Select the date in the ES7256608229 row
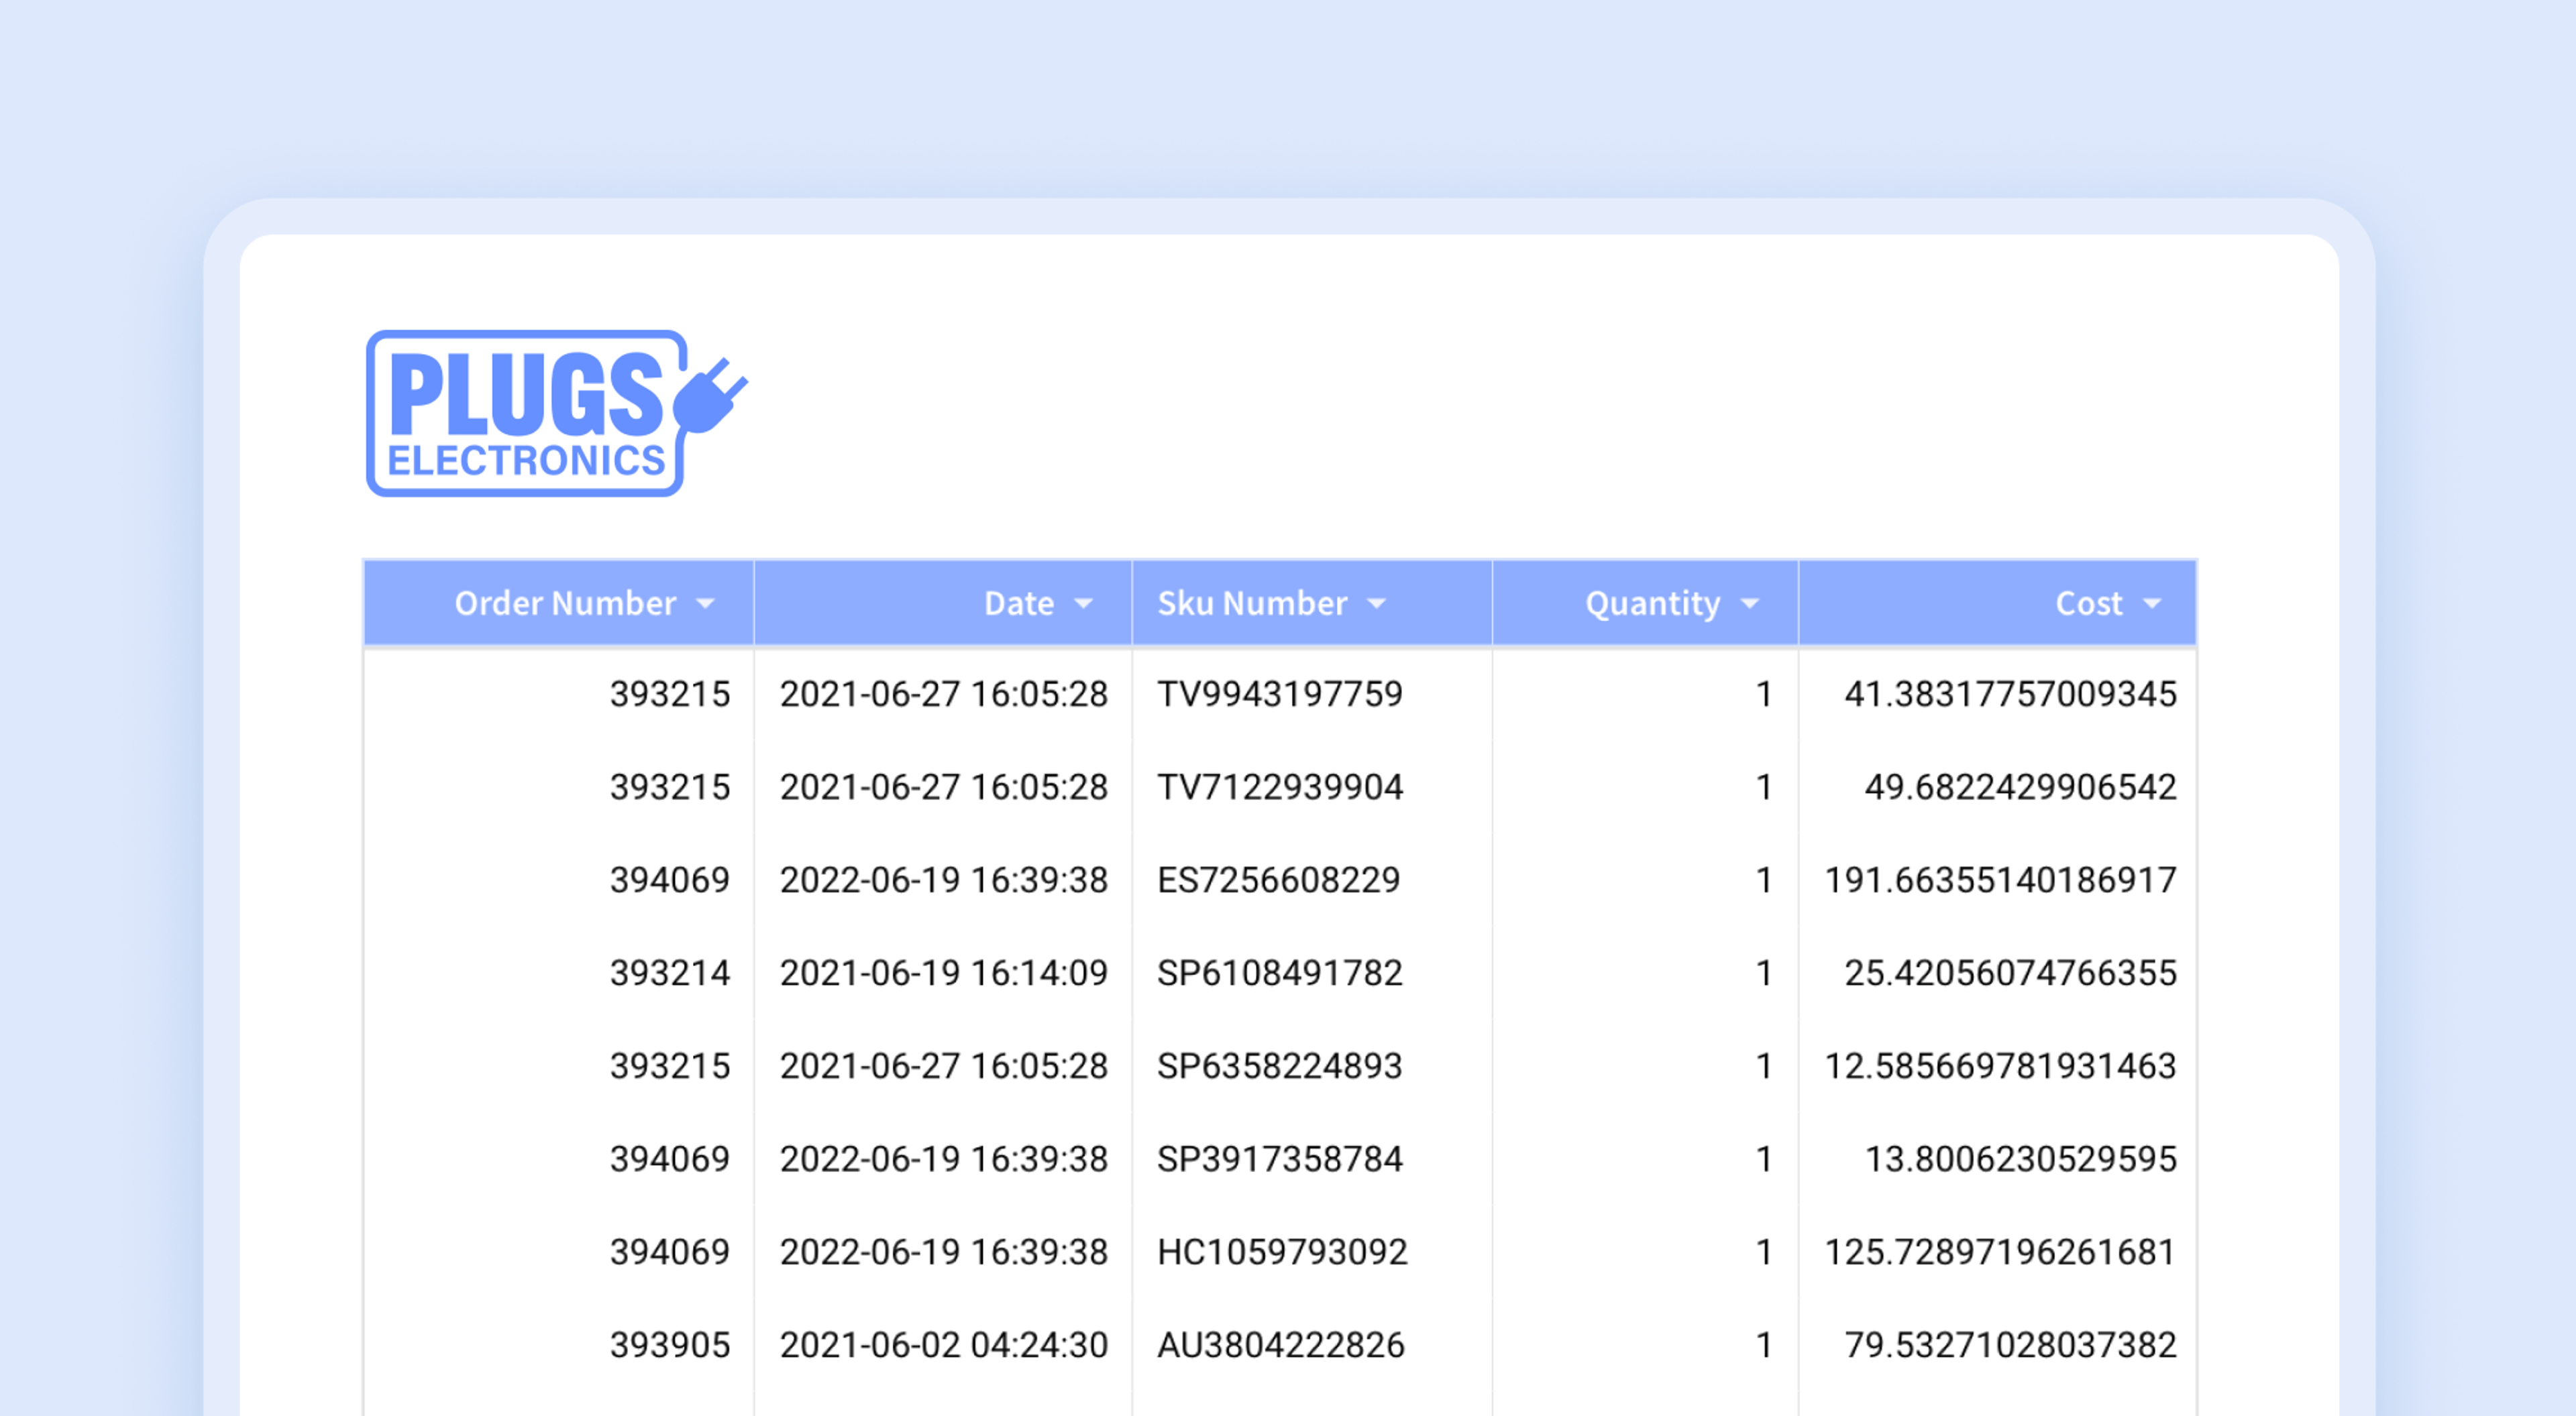Screen dimensions: 2576x1416 944,880
